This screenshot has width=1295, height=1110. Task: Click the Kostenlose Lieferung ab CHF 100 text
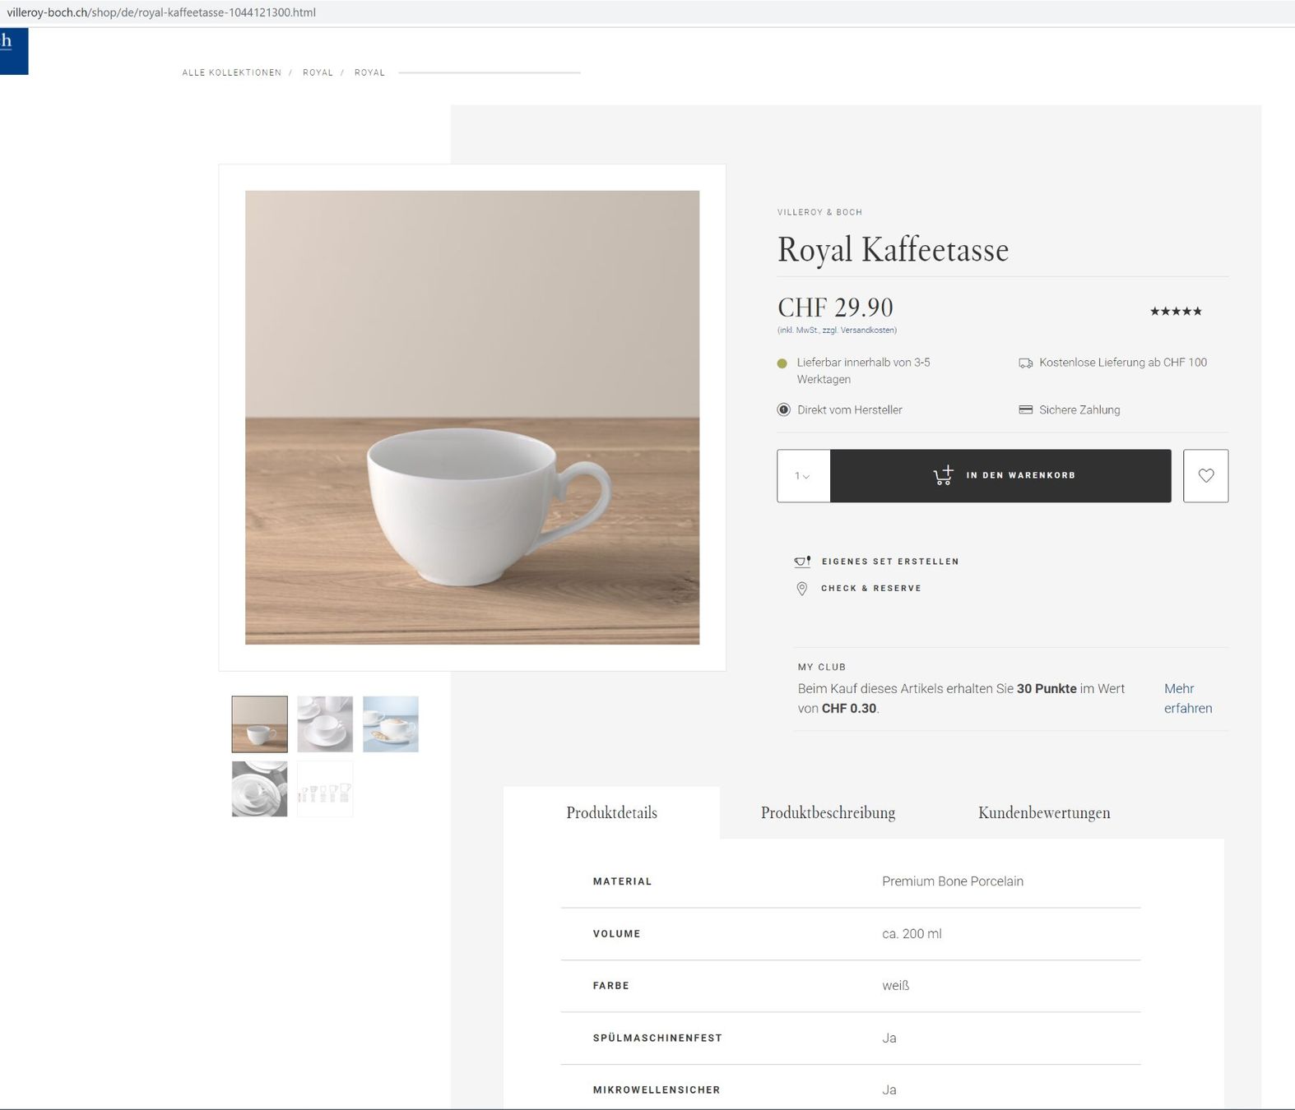(x=1123, y=363)
